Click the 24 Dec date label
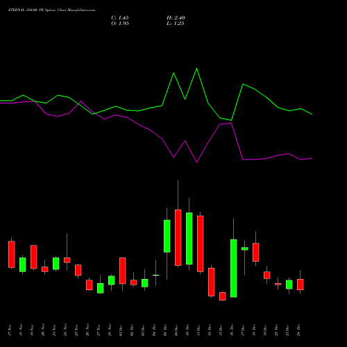The width and height of the screenshot is (347, 347). click(x=298, y=330)
